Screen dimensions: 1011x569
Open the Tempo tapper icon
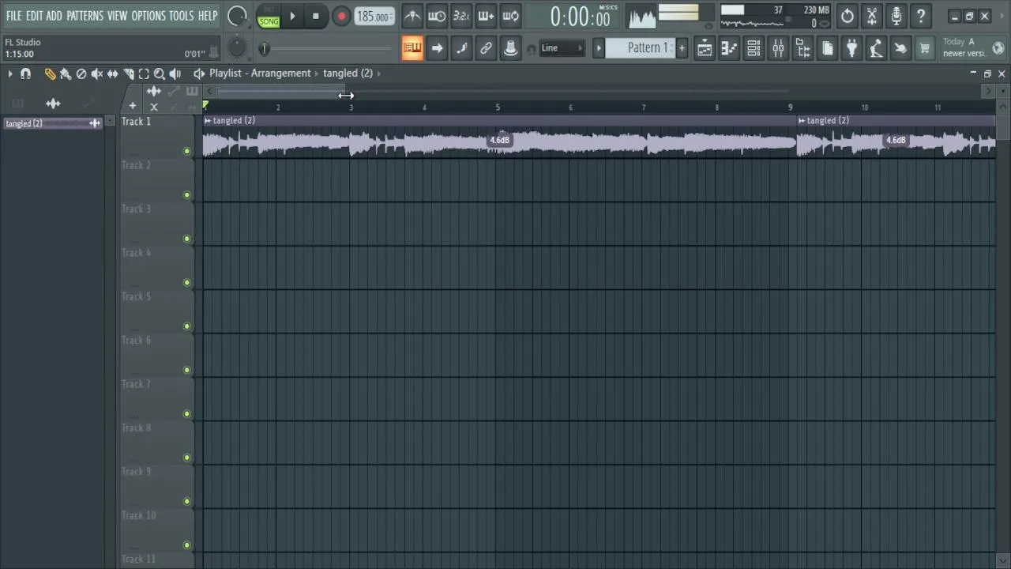point(876,48)
